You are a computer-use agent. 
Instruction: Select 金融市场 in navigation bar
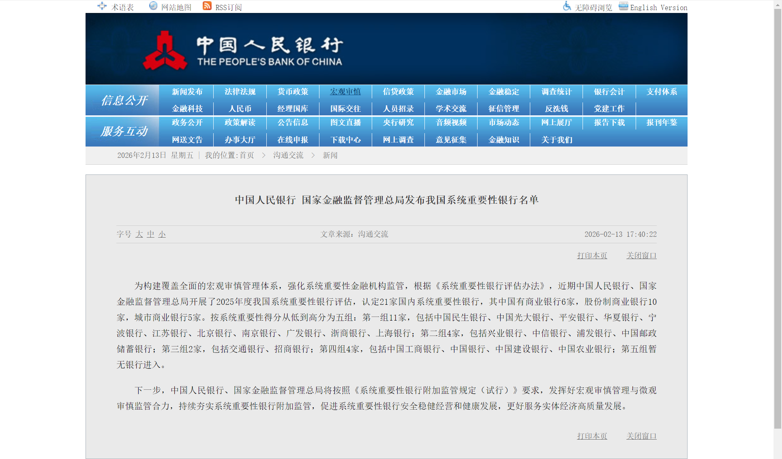[451, 92]
